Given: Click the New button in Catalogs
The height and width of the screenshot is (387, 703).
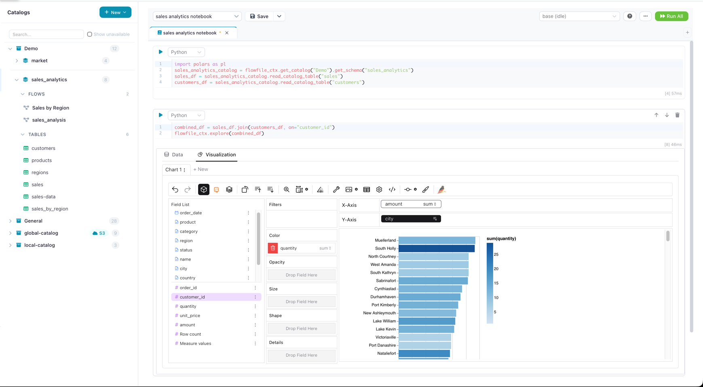Looking at the screenshot, I should [x=115, y=12].
